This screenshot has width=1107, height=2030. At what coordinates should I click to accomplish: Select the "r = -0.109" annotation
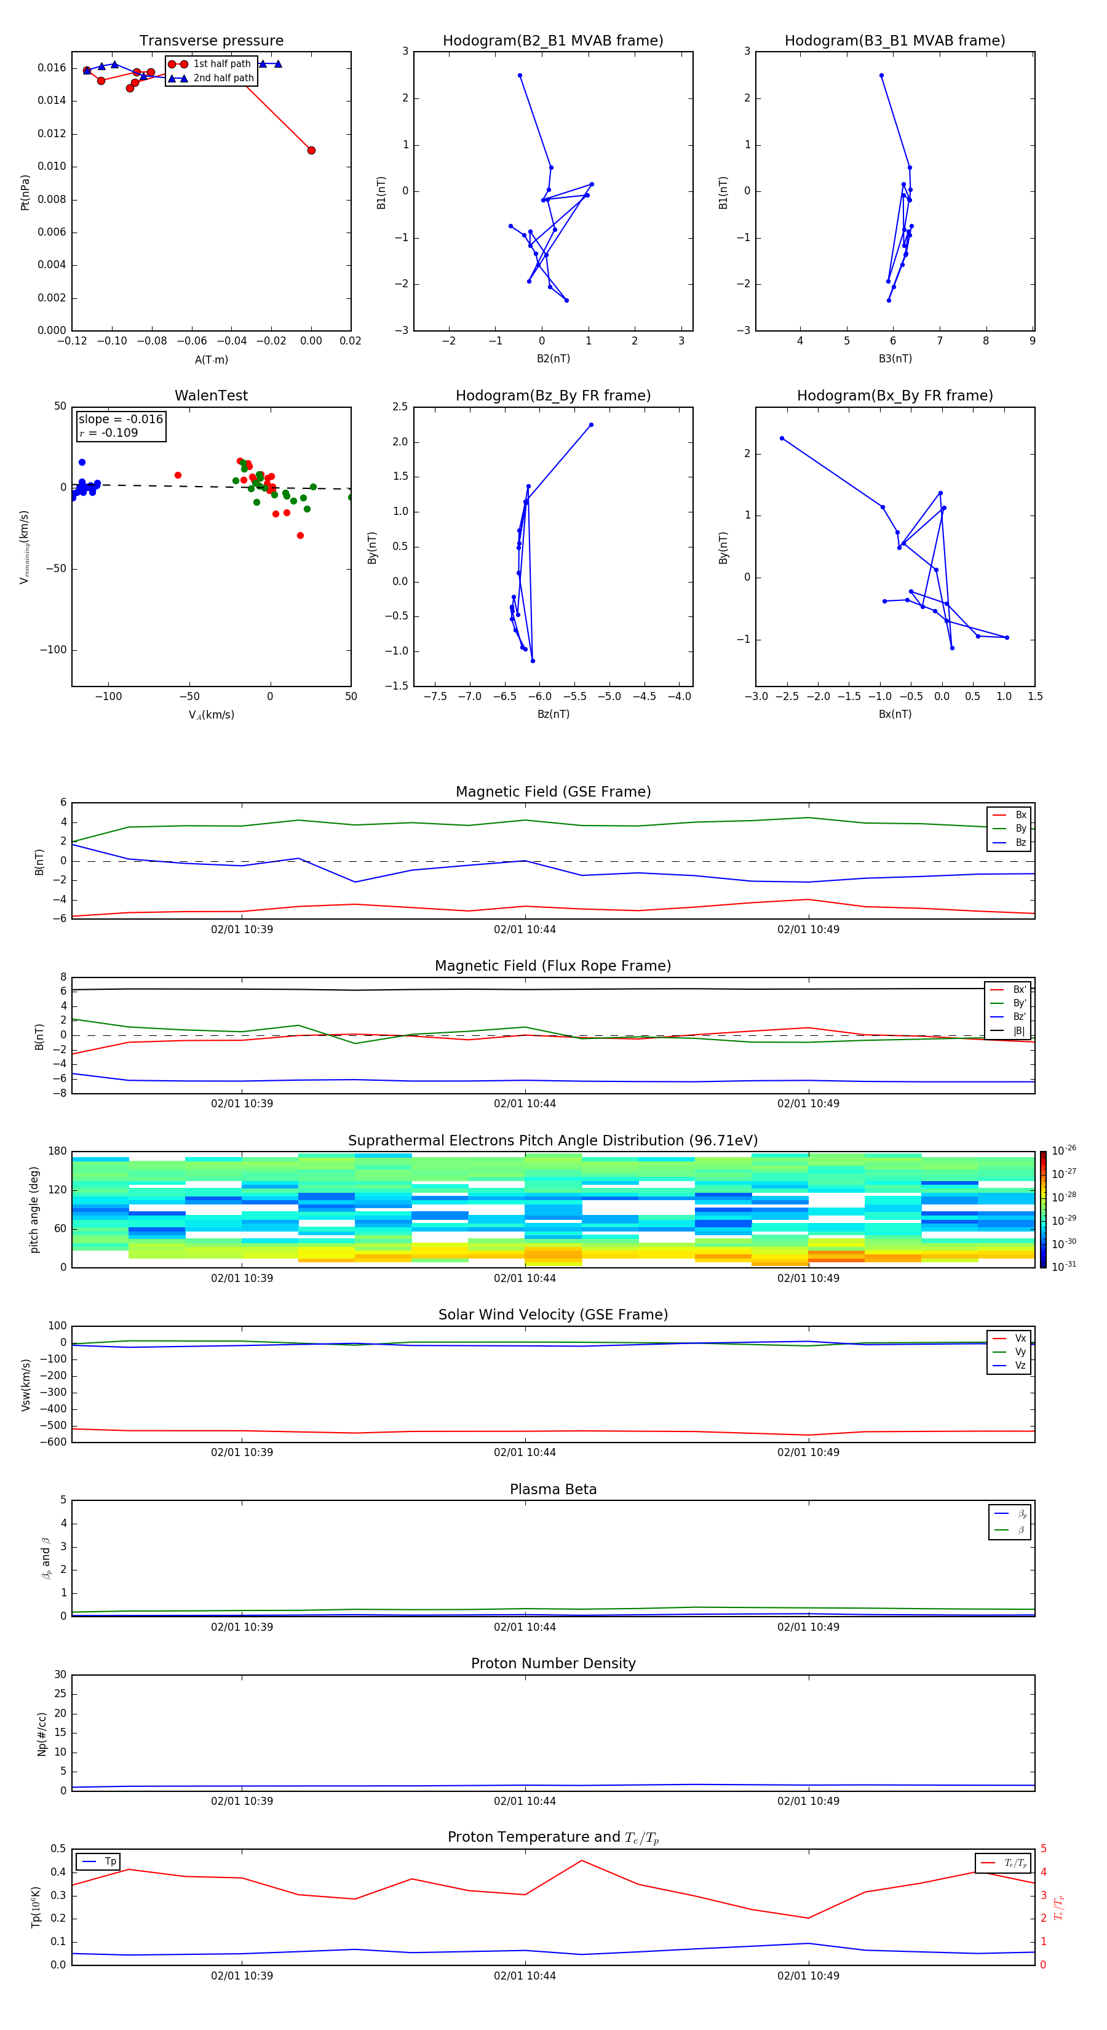(109, 432)
